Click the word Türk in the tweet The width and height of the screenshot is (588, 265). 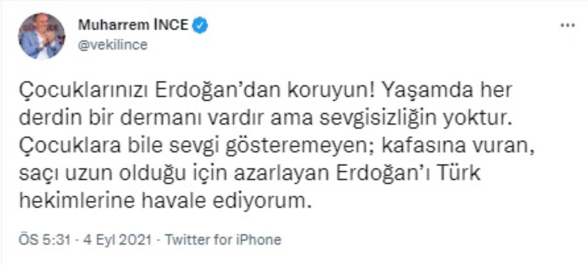click(461, 175)
